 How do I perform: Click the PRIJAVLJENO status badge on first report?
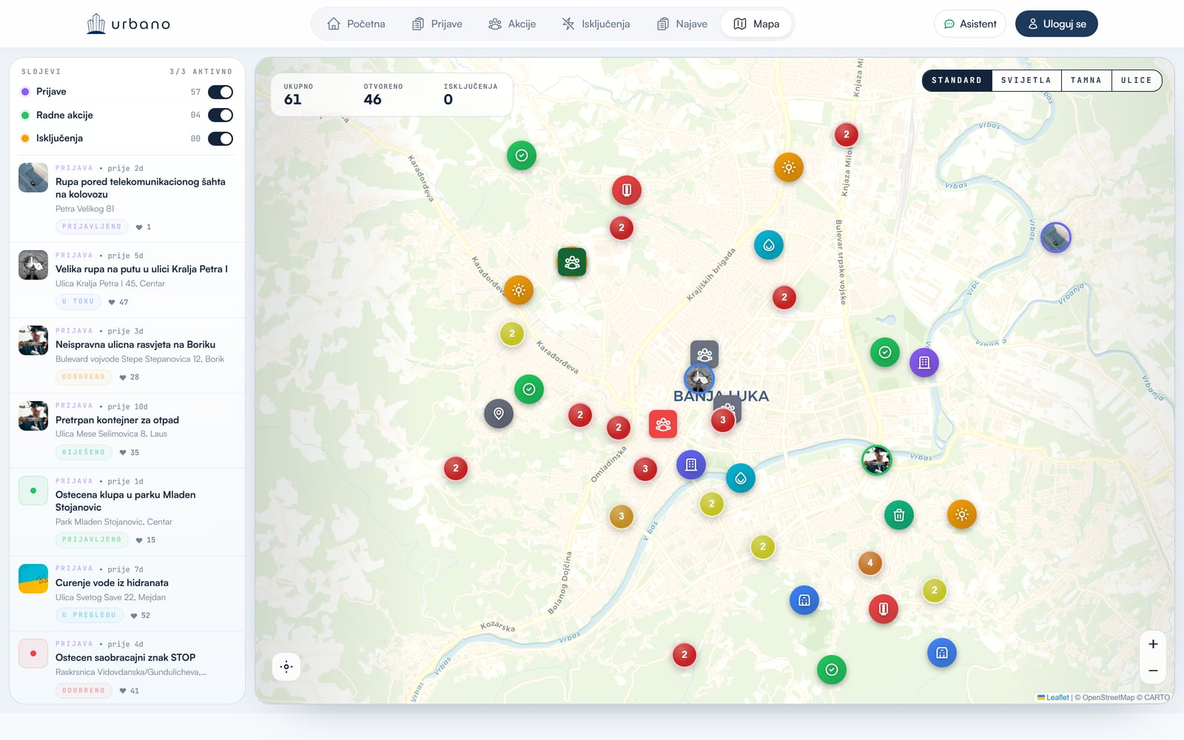click(92, 226)
